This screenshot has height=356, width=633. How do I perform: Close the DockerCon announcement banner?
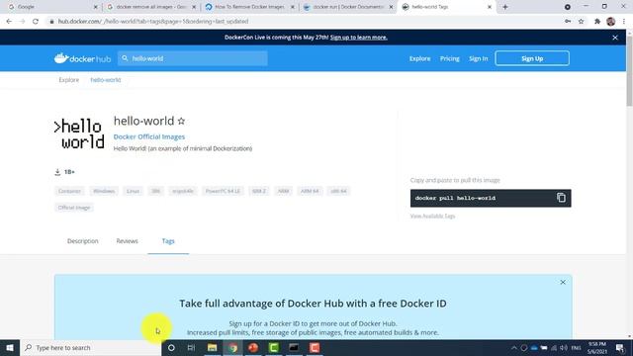coord(615,38)
